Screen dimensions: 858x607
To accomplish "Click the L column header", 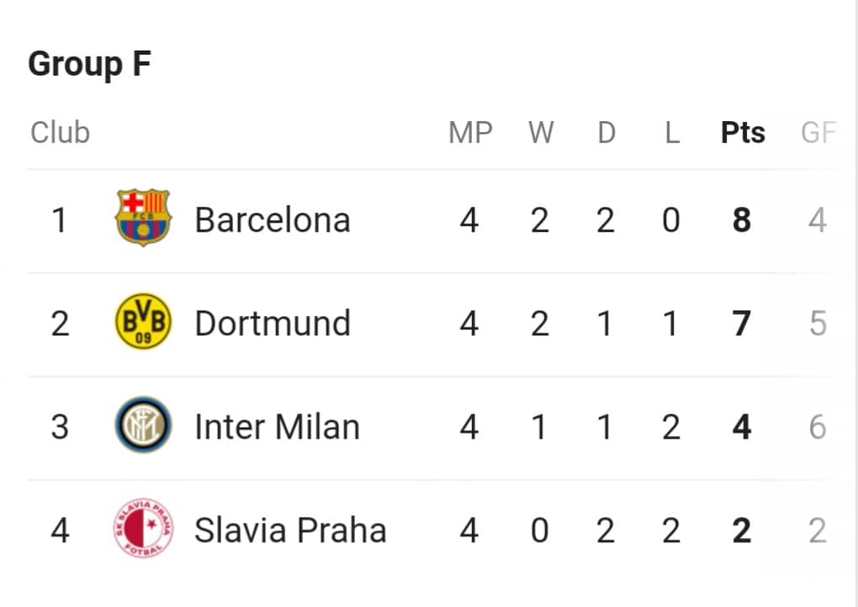I will 672,132.
